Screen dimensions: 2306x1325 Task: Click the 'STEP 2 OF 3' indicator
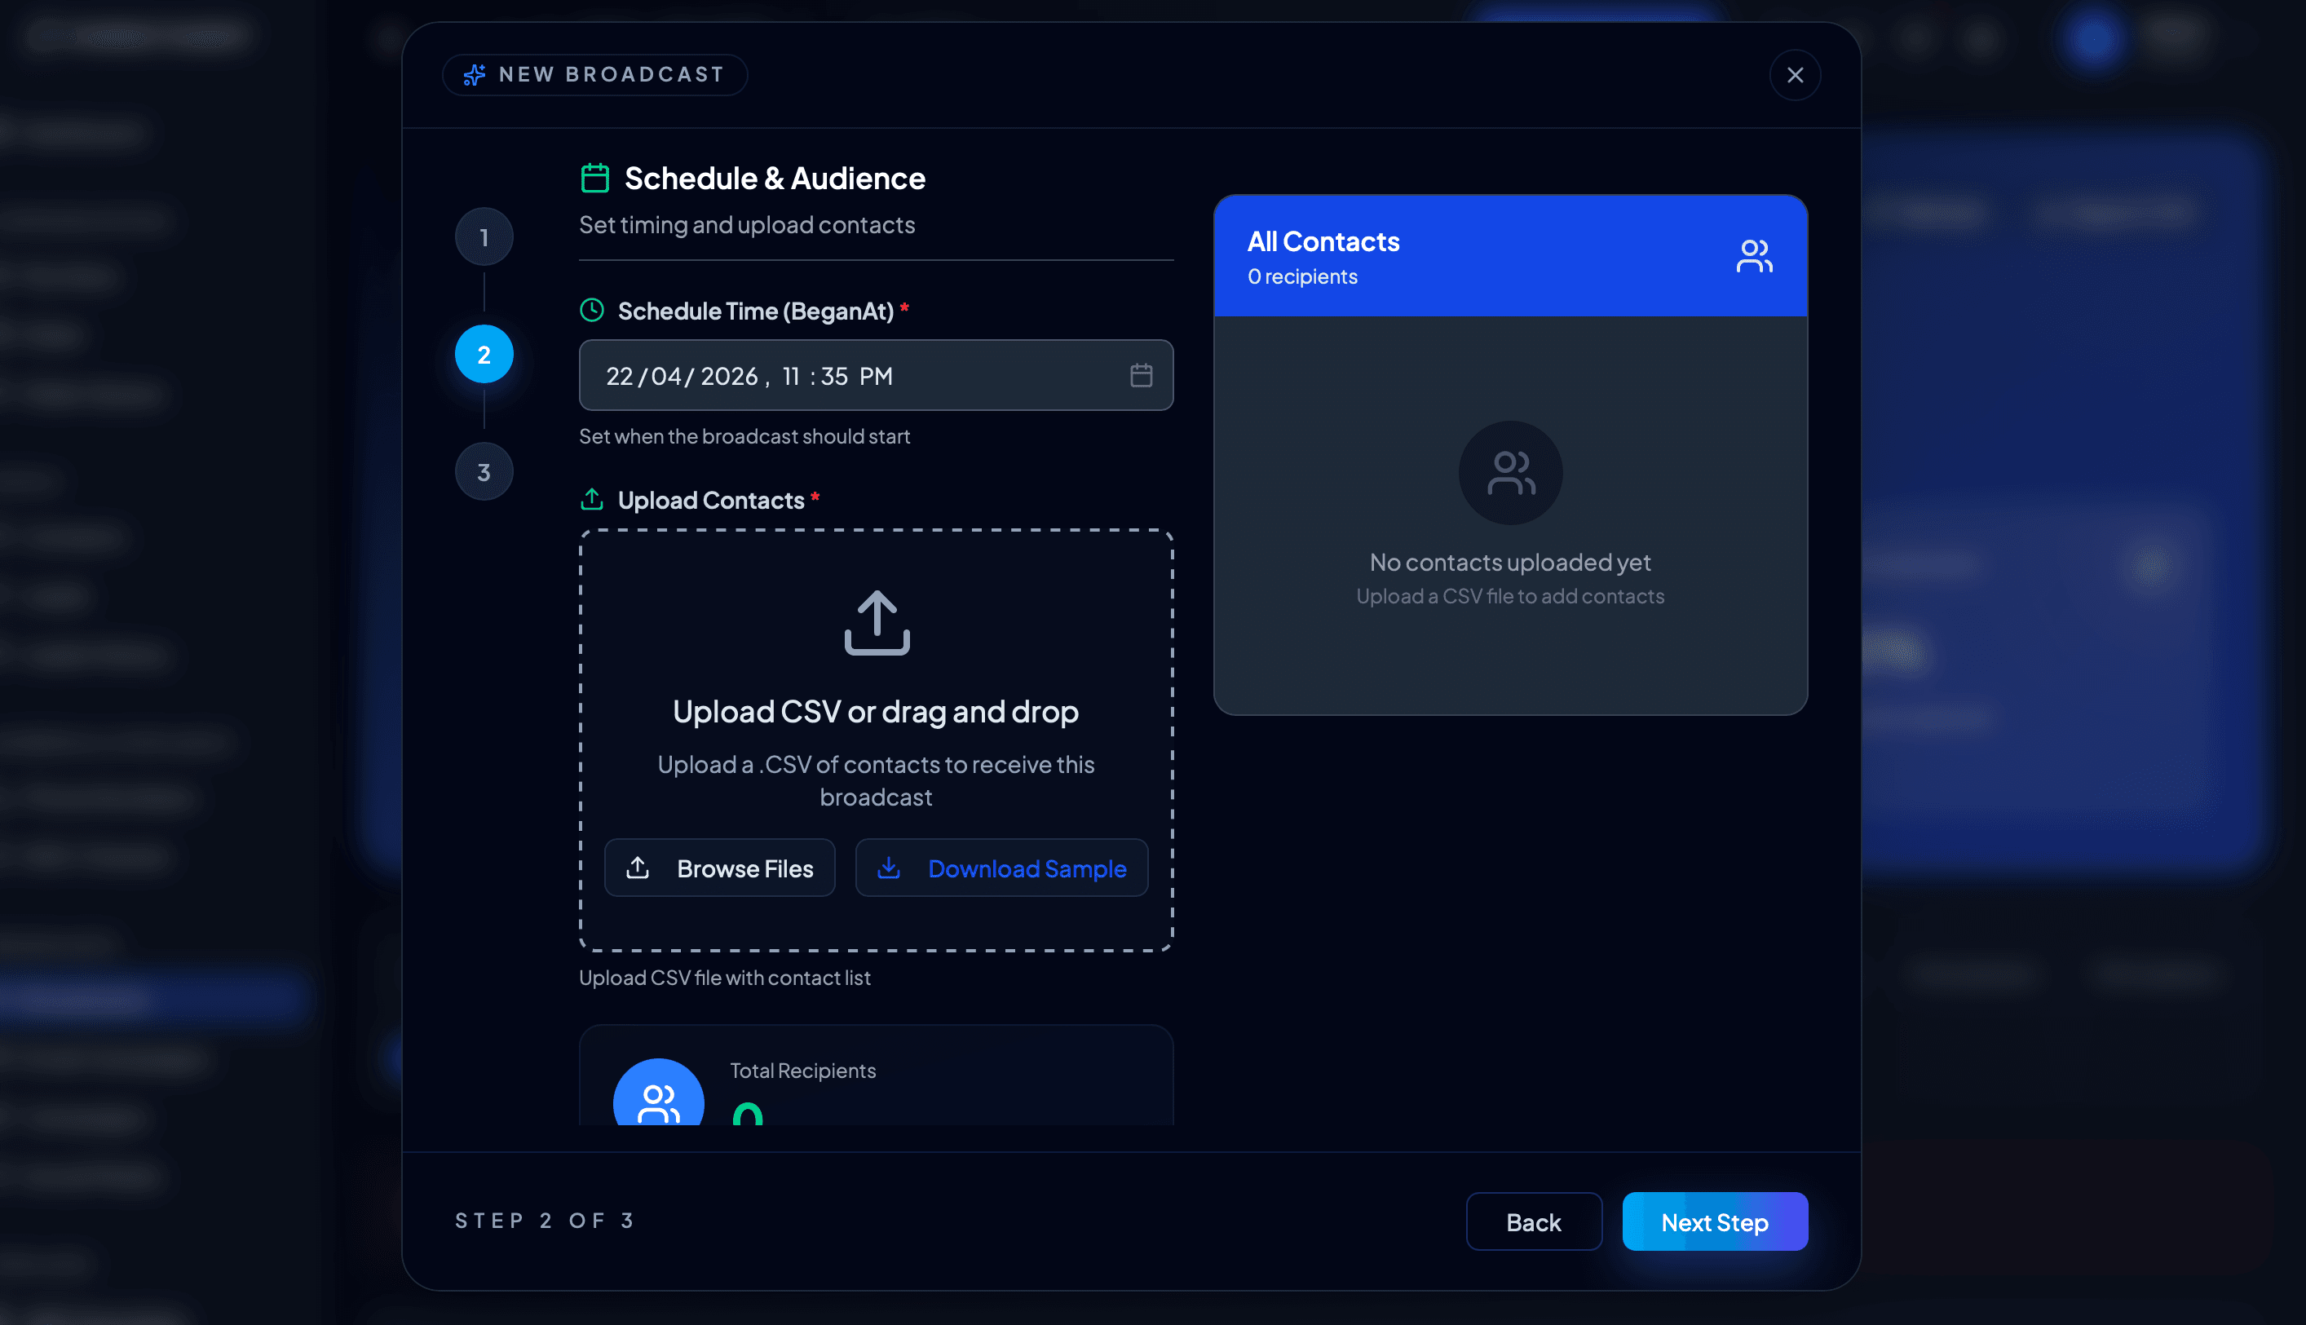tap(544, 1221)
